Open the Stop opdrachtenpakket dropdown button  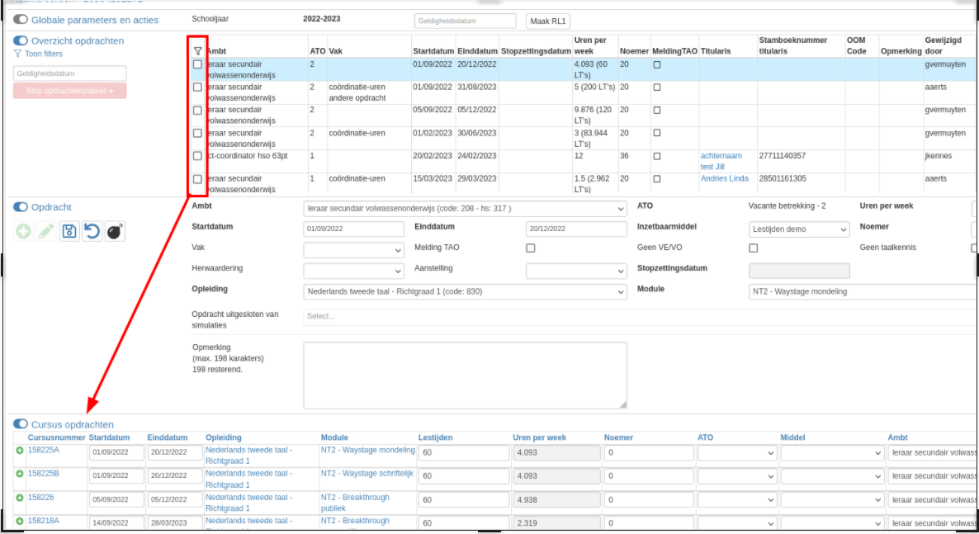pyautogui.click(x=70, y=91)
